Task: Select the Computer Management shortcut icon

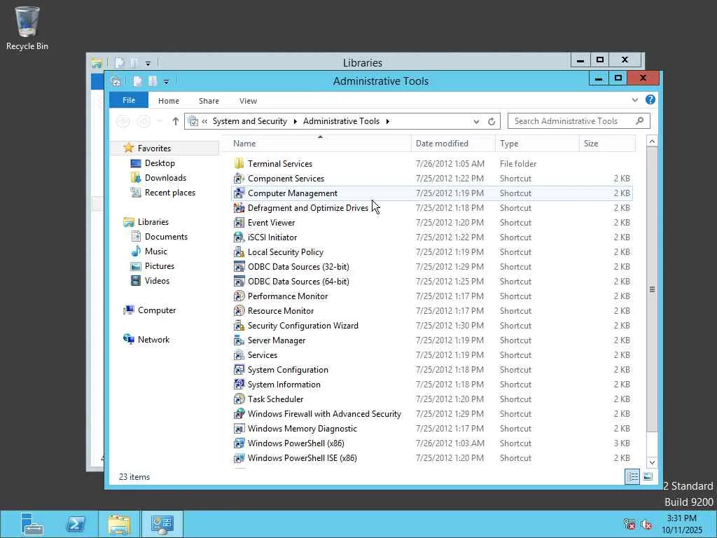Action: [239, 193]
